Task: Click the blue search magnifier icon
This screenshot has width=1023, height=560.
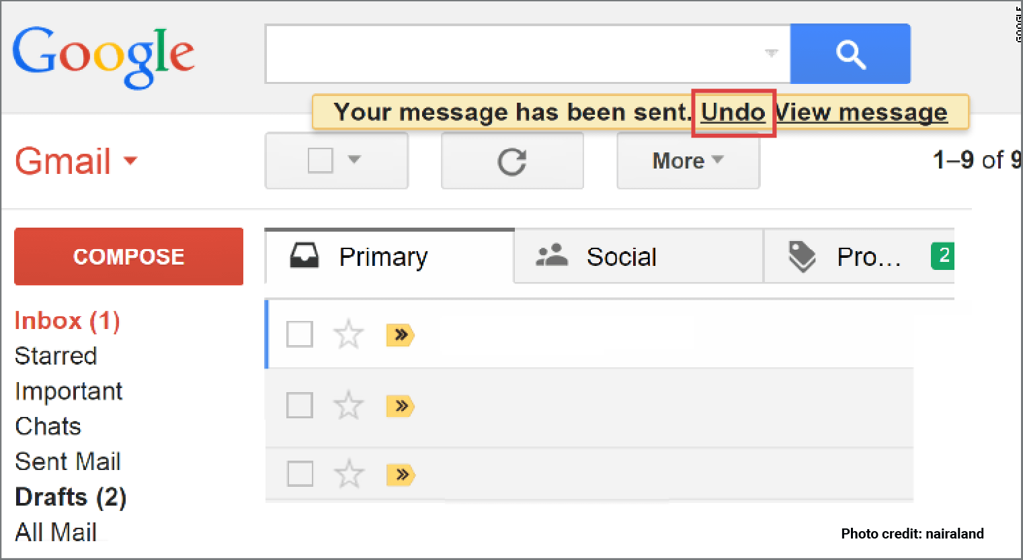Action: click(850, 54)
